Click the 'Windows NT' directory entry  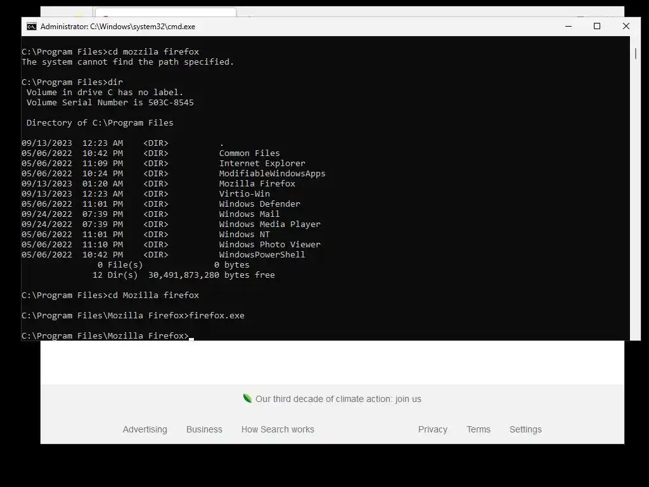[x=244, y=235]
